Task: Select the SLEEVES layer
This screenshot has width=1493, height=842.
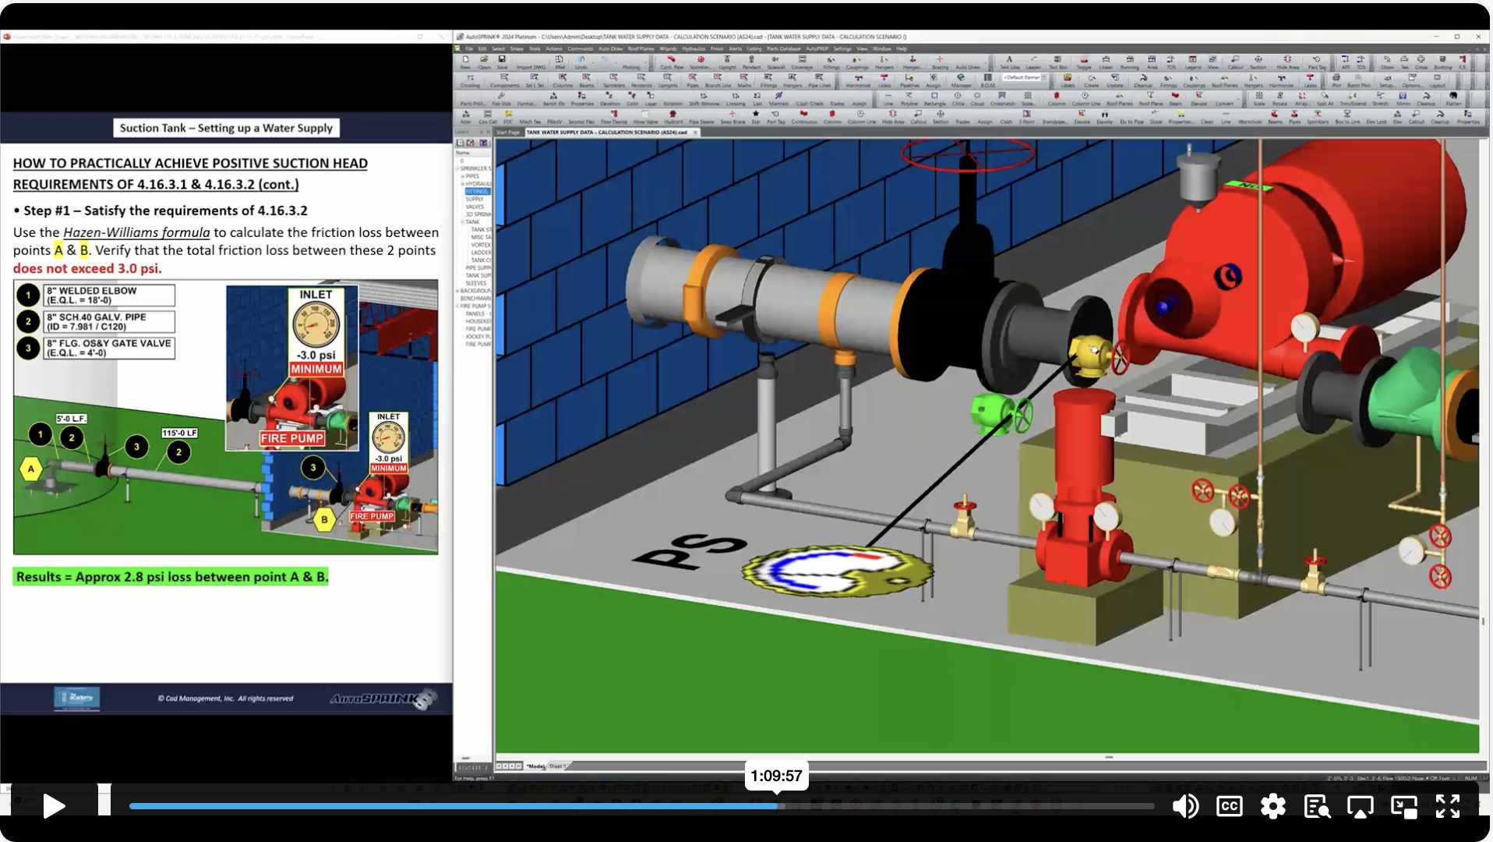Action: coord(476,284)
